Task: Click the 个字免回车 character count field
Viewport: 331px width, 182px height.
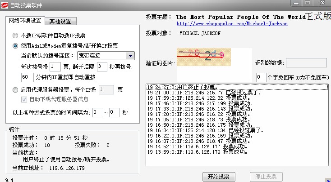Action: tap(261, 77)
